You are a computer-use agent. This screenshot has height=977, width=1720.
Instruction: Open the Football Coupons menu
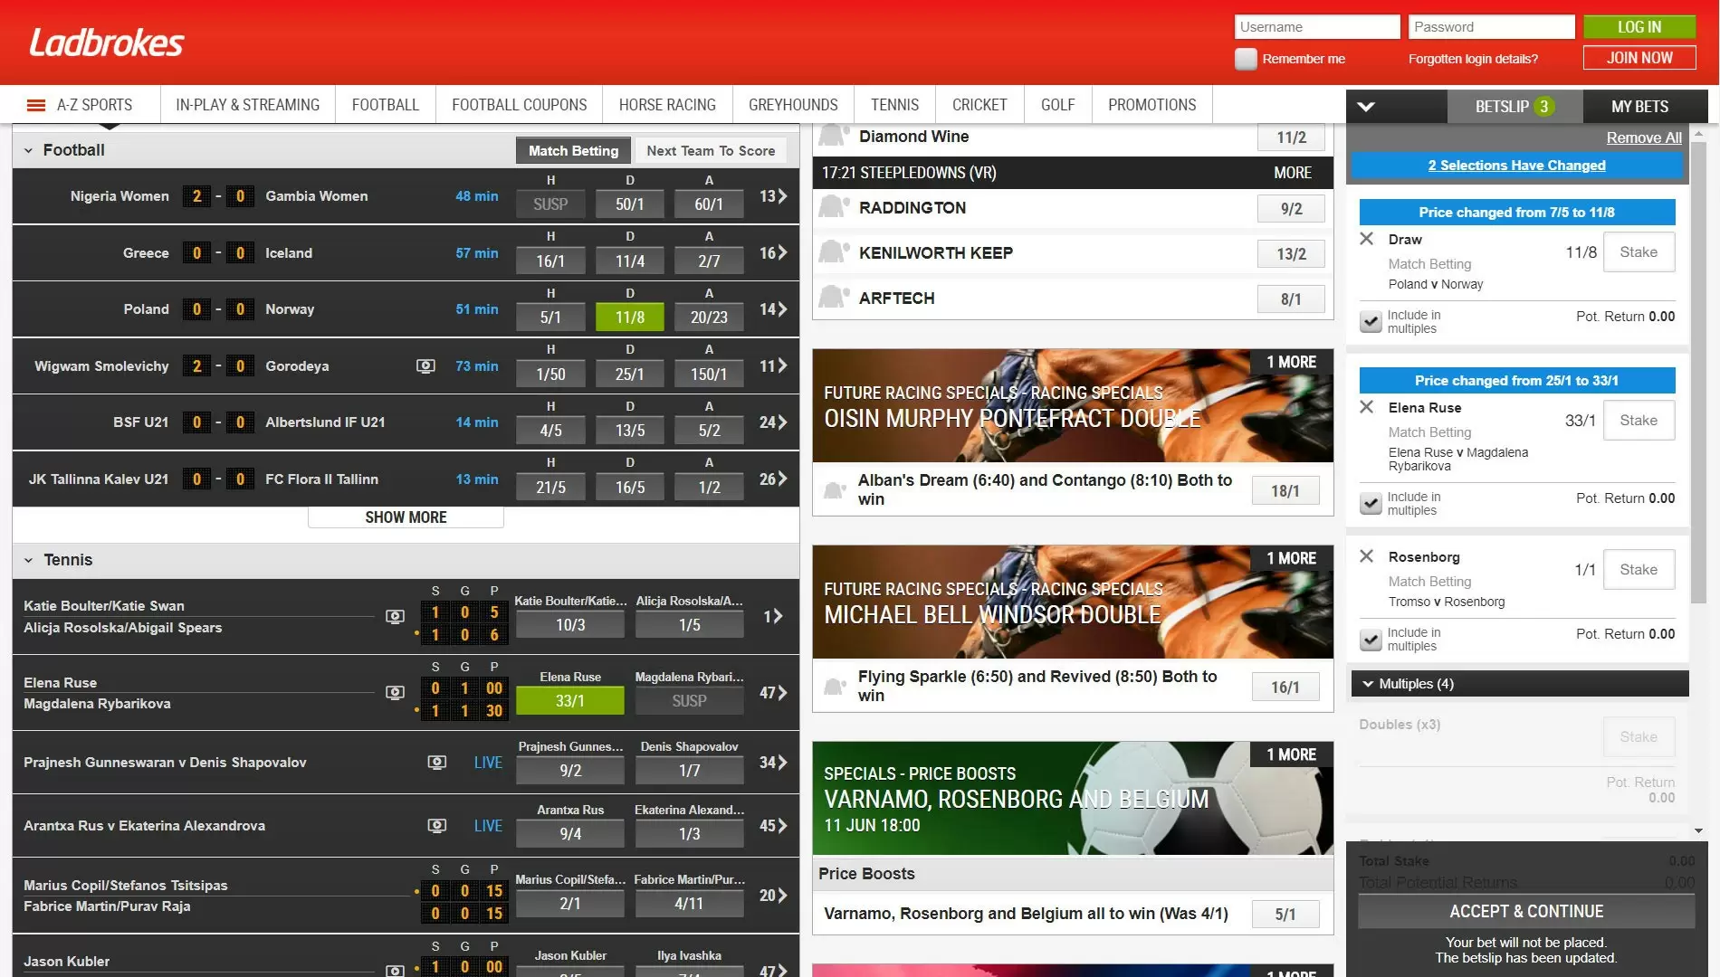click(x=520, y=105)
